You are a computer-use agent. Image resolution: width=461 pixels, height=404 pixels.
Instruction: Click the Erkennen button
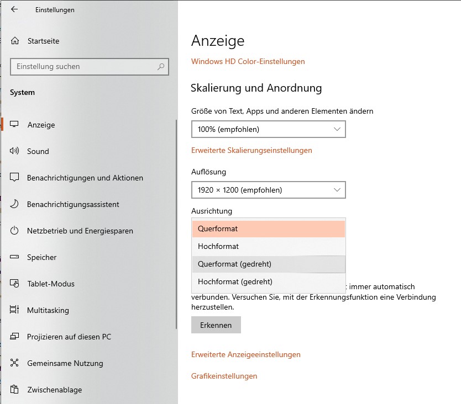216,325
